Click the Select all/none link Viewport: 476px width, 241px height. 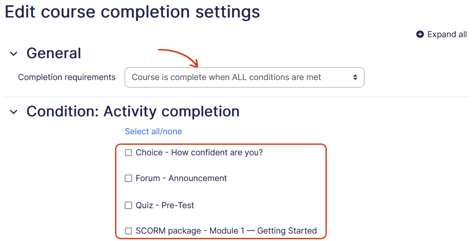[153, 132]
